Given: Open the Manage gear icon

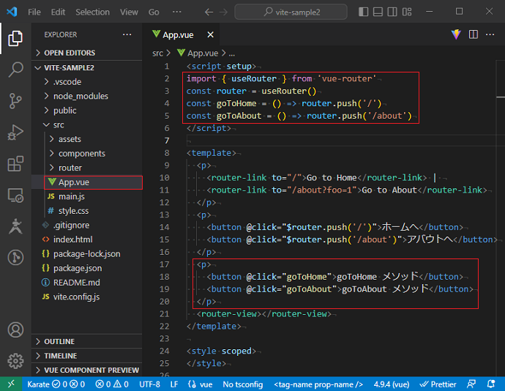Looking at the screenshot, I should (x=15, y=361).
